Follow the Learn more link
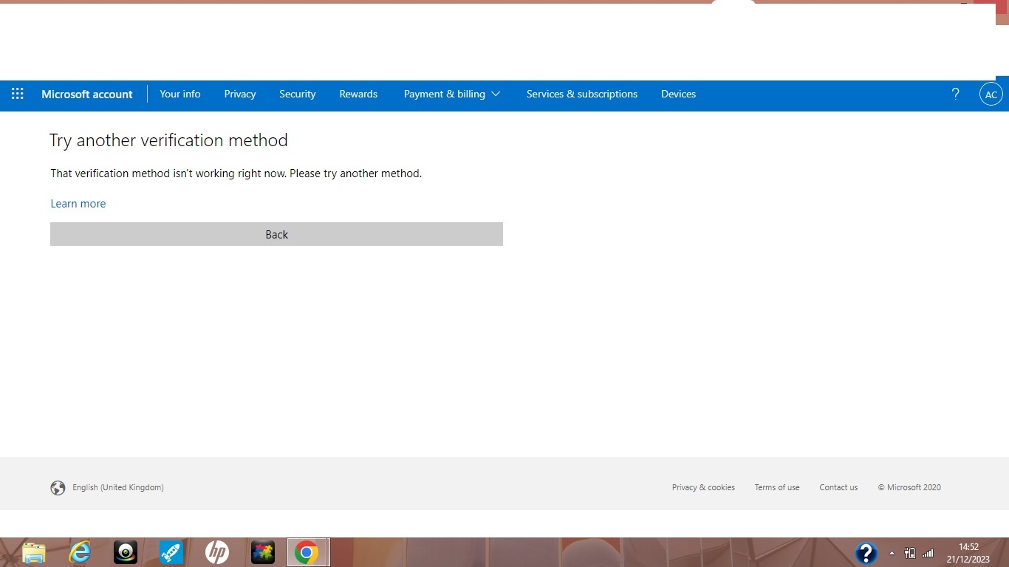Screen dimensions: 1009x567 [78, 204]
